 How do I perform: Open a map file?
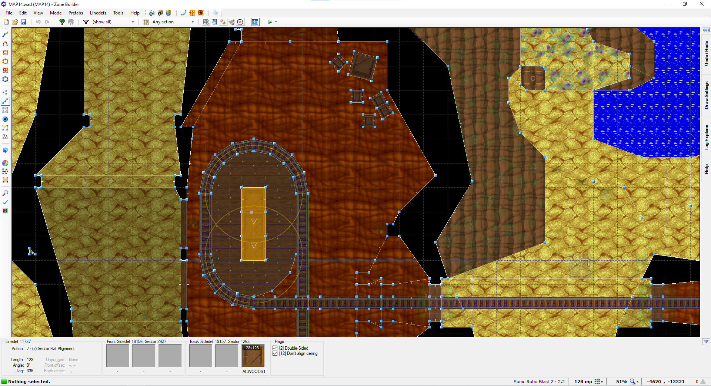coord(15,22)
